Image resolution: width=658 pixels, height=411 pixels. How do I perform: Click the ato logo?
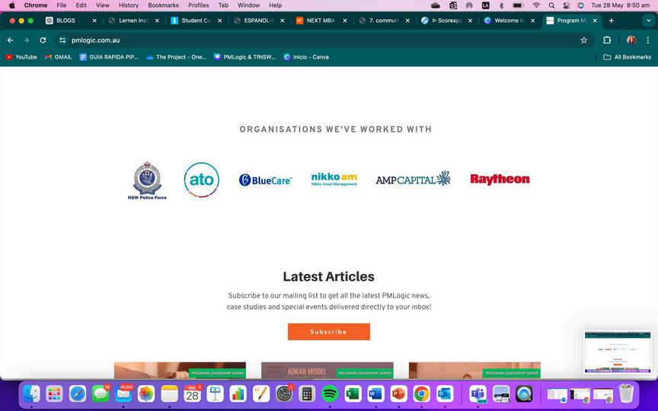pyautogui.click(x=201, y=180)
